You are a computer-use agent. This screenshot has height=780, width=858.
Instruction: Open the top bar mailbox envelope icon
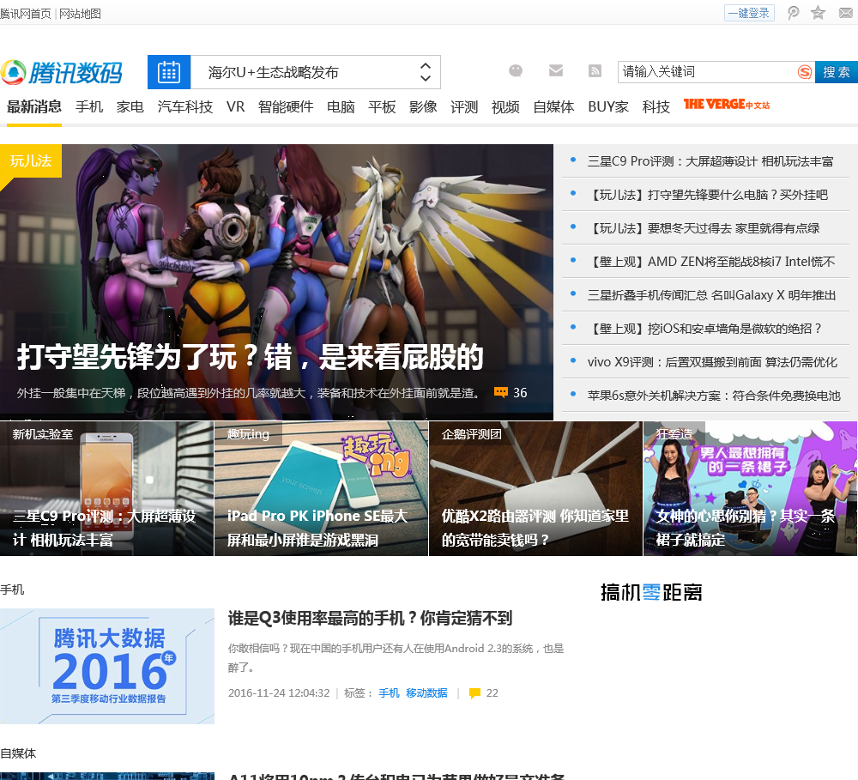click(x=845, y=13)
